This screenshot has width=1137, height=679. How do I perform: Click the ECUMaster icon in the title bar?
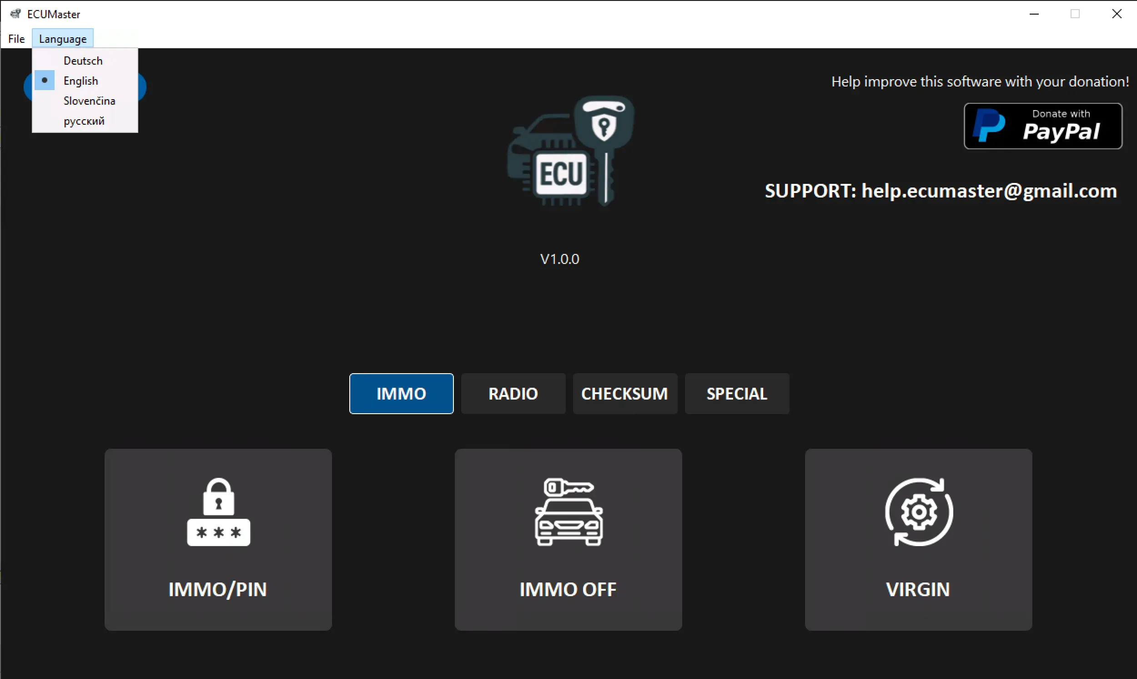pos(15,14)
